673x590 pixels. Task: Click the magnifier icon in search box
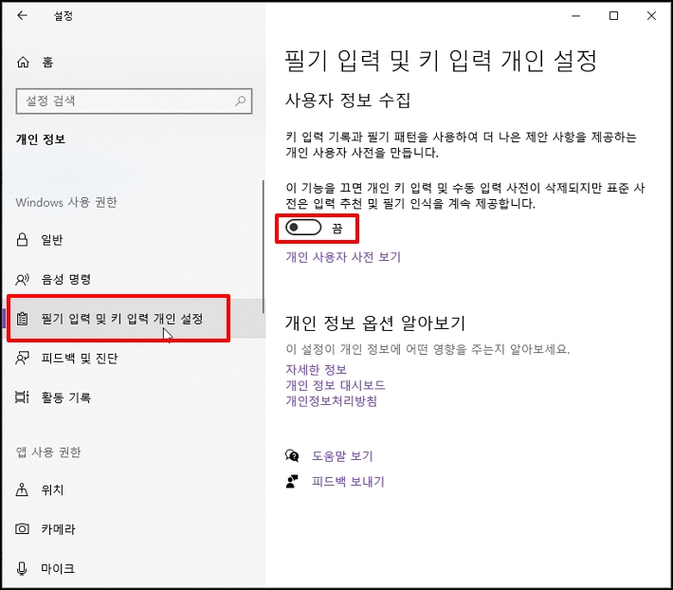(241, 101)
